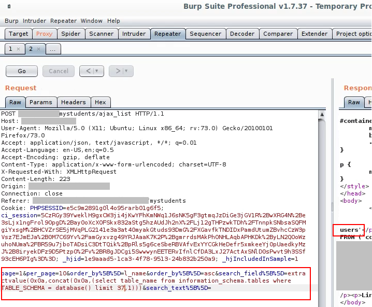This screenshot has height=307, width=372.
Task: Click the Connection: close header
Action: [x=32, y=193]
